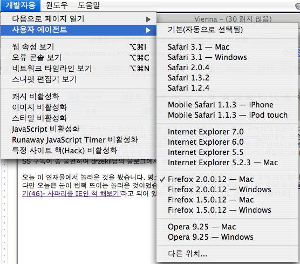The width and height of the screenshot is (300, 264).
Task: Toggle 특정 사이트 핵(Hack) 비활성화
Action: (x=78, y=151)
